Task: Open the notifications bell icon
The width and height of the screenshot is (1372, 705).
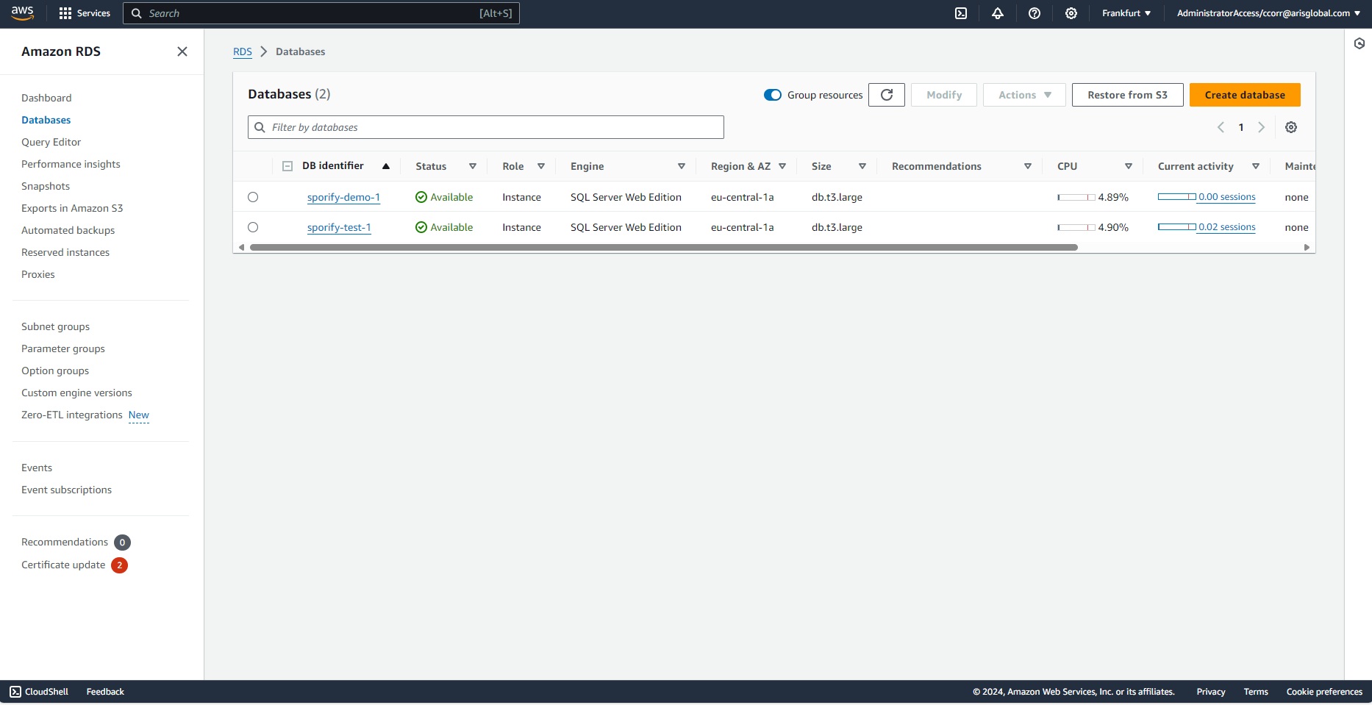Action: (998, 13)
